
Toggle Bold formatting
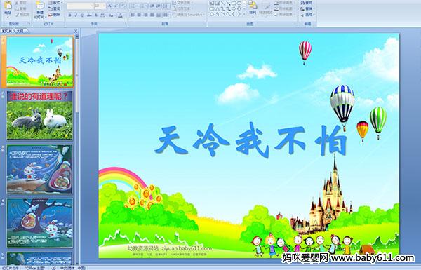tap(69, 15)
